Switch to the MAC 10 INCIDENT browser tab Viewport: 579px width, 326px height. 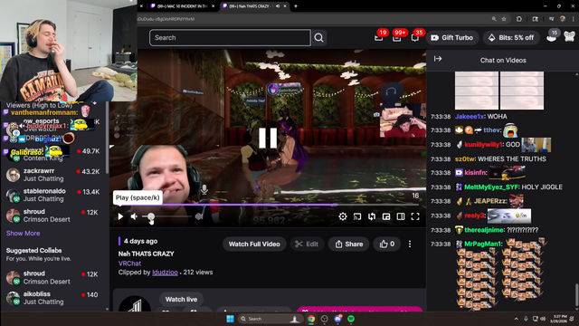(183, 6)
